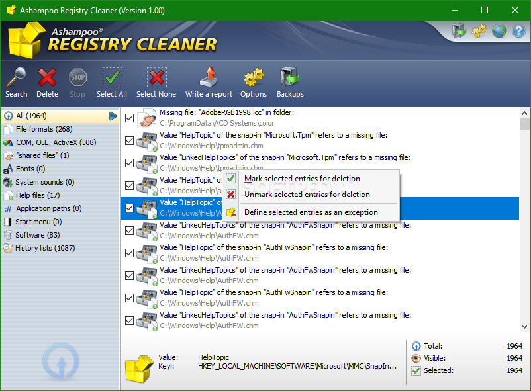Toggle checkbox for LinkedHelpTopics Microsoft.Tpm entry
This screenshot has width=531, height=391.
[x=129, y=163]
